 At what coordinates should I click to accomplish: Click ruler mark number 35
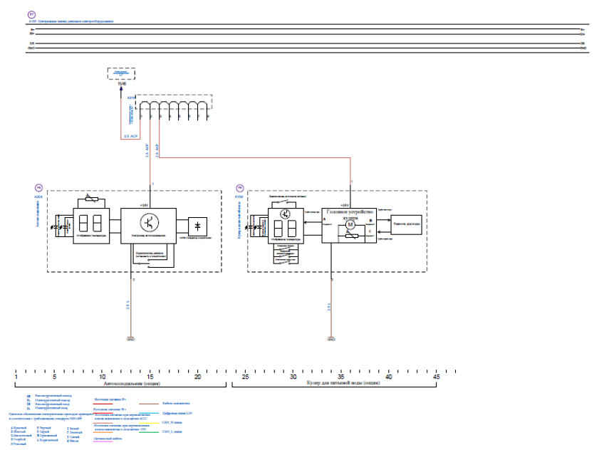(x=341, y=377)
